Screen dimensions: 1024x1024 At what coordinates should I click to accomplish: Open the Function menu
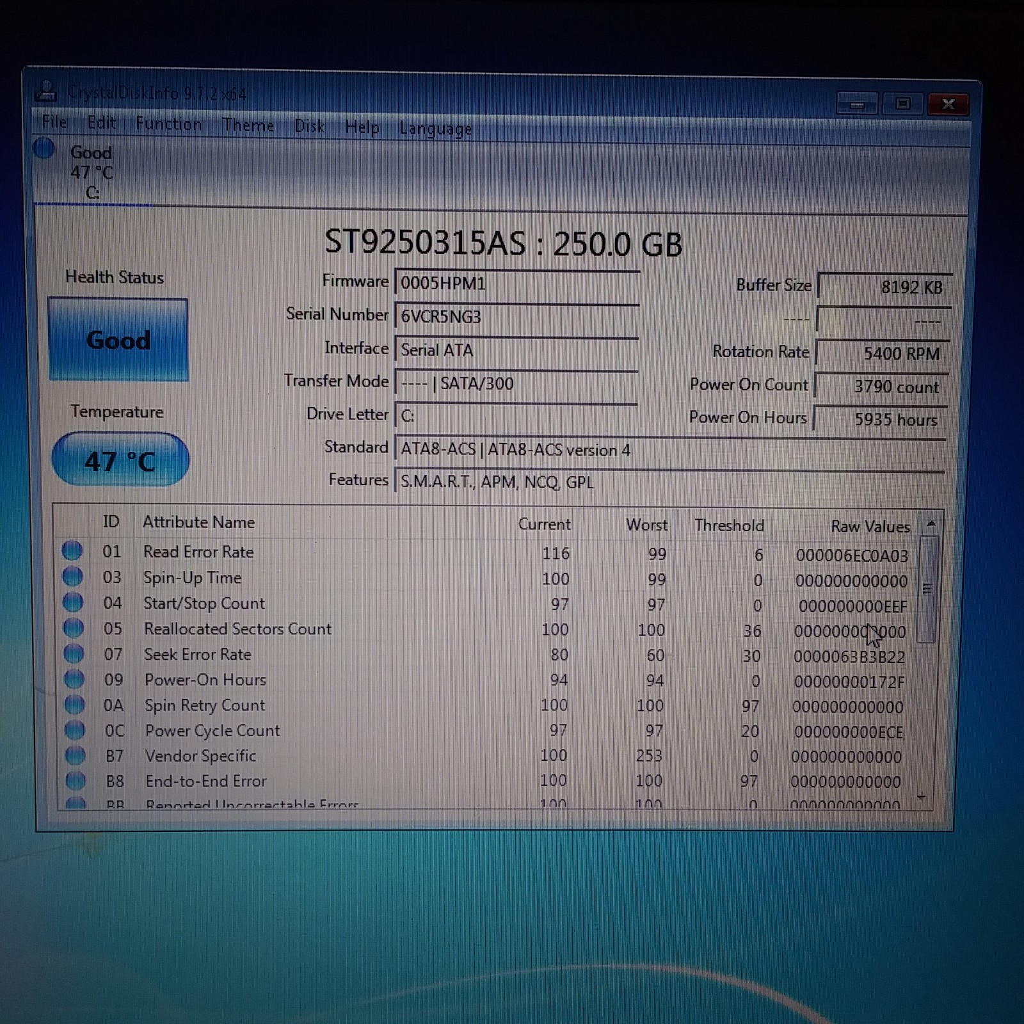click(168, 124)
